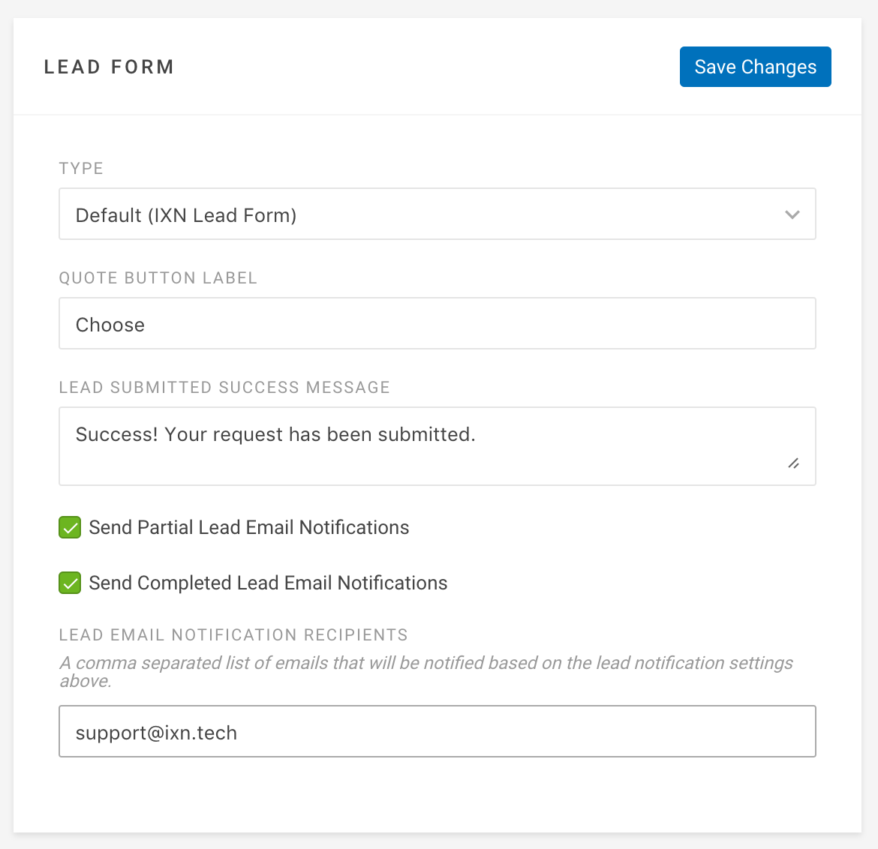
Task: Focus the Quote Button Label input
Action: click(437, 323)
